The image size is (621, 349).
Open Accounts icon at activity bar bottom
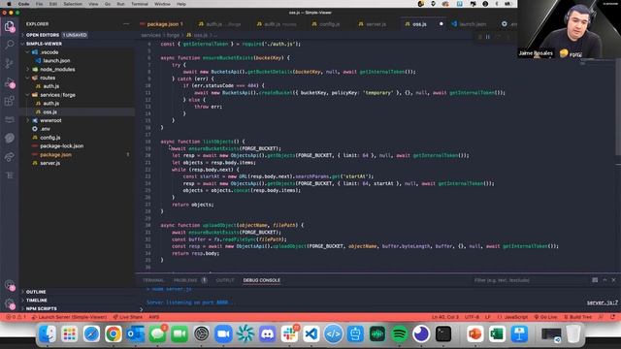(10, 285)
